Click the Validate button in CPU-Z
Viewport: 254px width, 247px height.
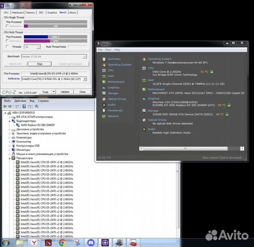coord(65,92)
